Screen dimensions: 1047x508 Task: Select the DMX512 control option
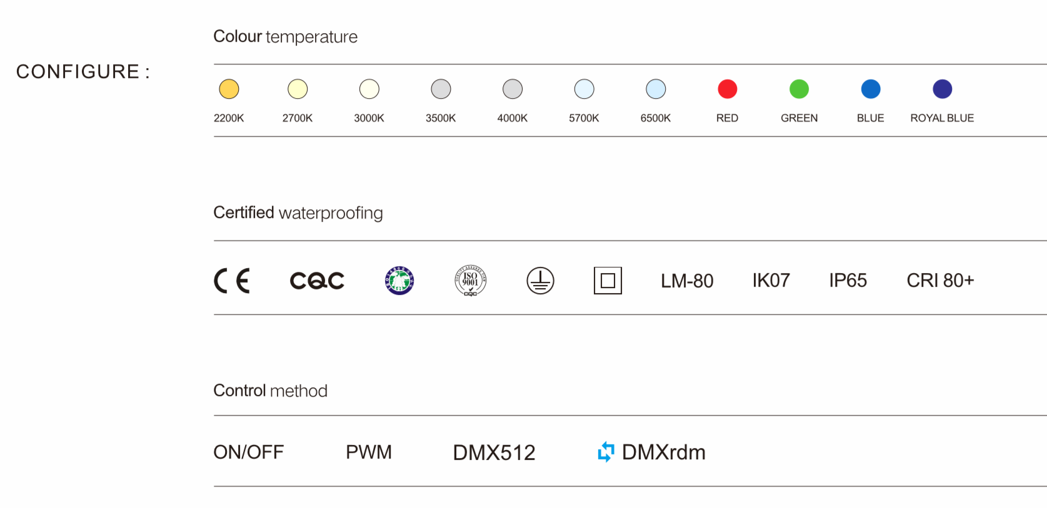494,452
